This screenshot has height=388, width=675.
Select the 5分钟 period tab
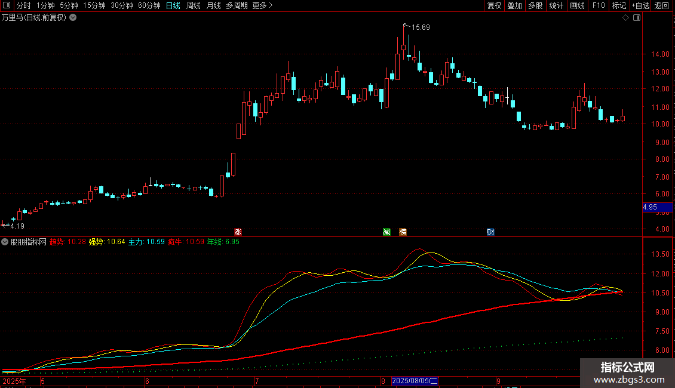click(x=69, y=5)
